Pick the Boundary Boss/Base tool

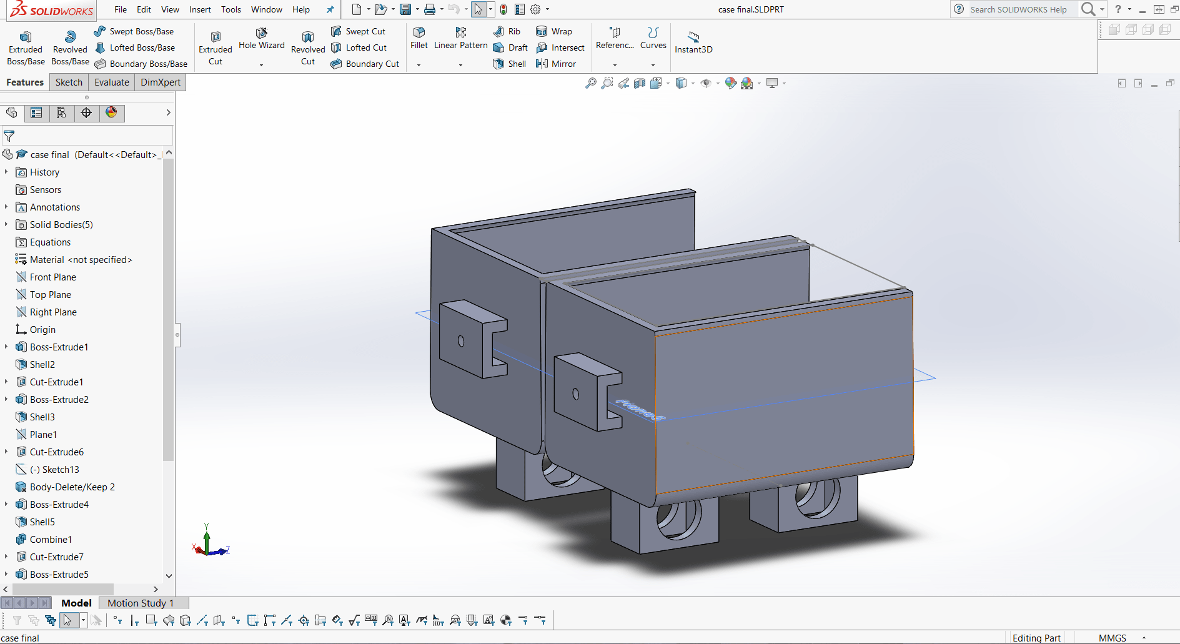click(141, 64)
